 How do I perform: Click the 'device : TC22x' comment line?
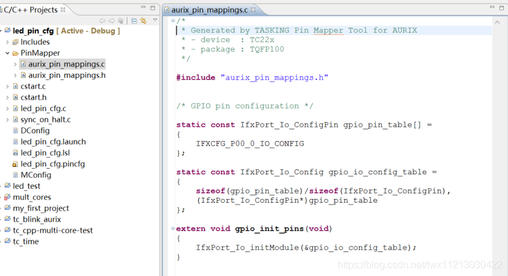click(x=228, y=40)
